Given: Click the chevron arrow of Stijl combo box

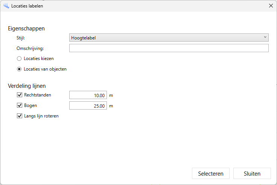Looking at the screenshot, I should [265, 38].
